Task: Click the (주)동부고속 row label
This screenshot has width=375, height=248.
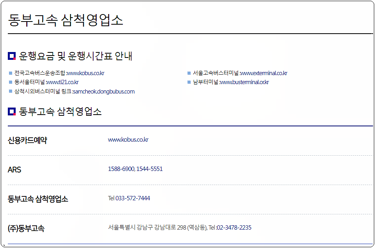Action: click(x=26, y=228)
